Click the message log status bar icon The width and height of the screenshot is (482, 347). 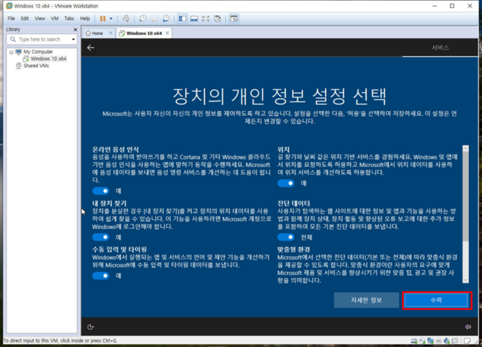[467, 341]
